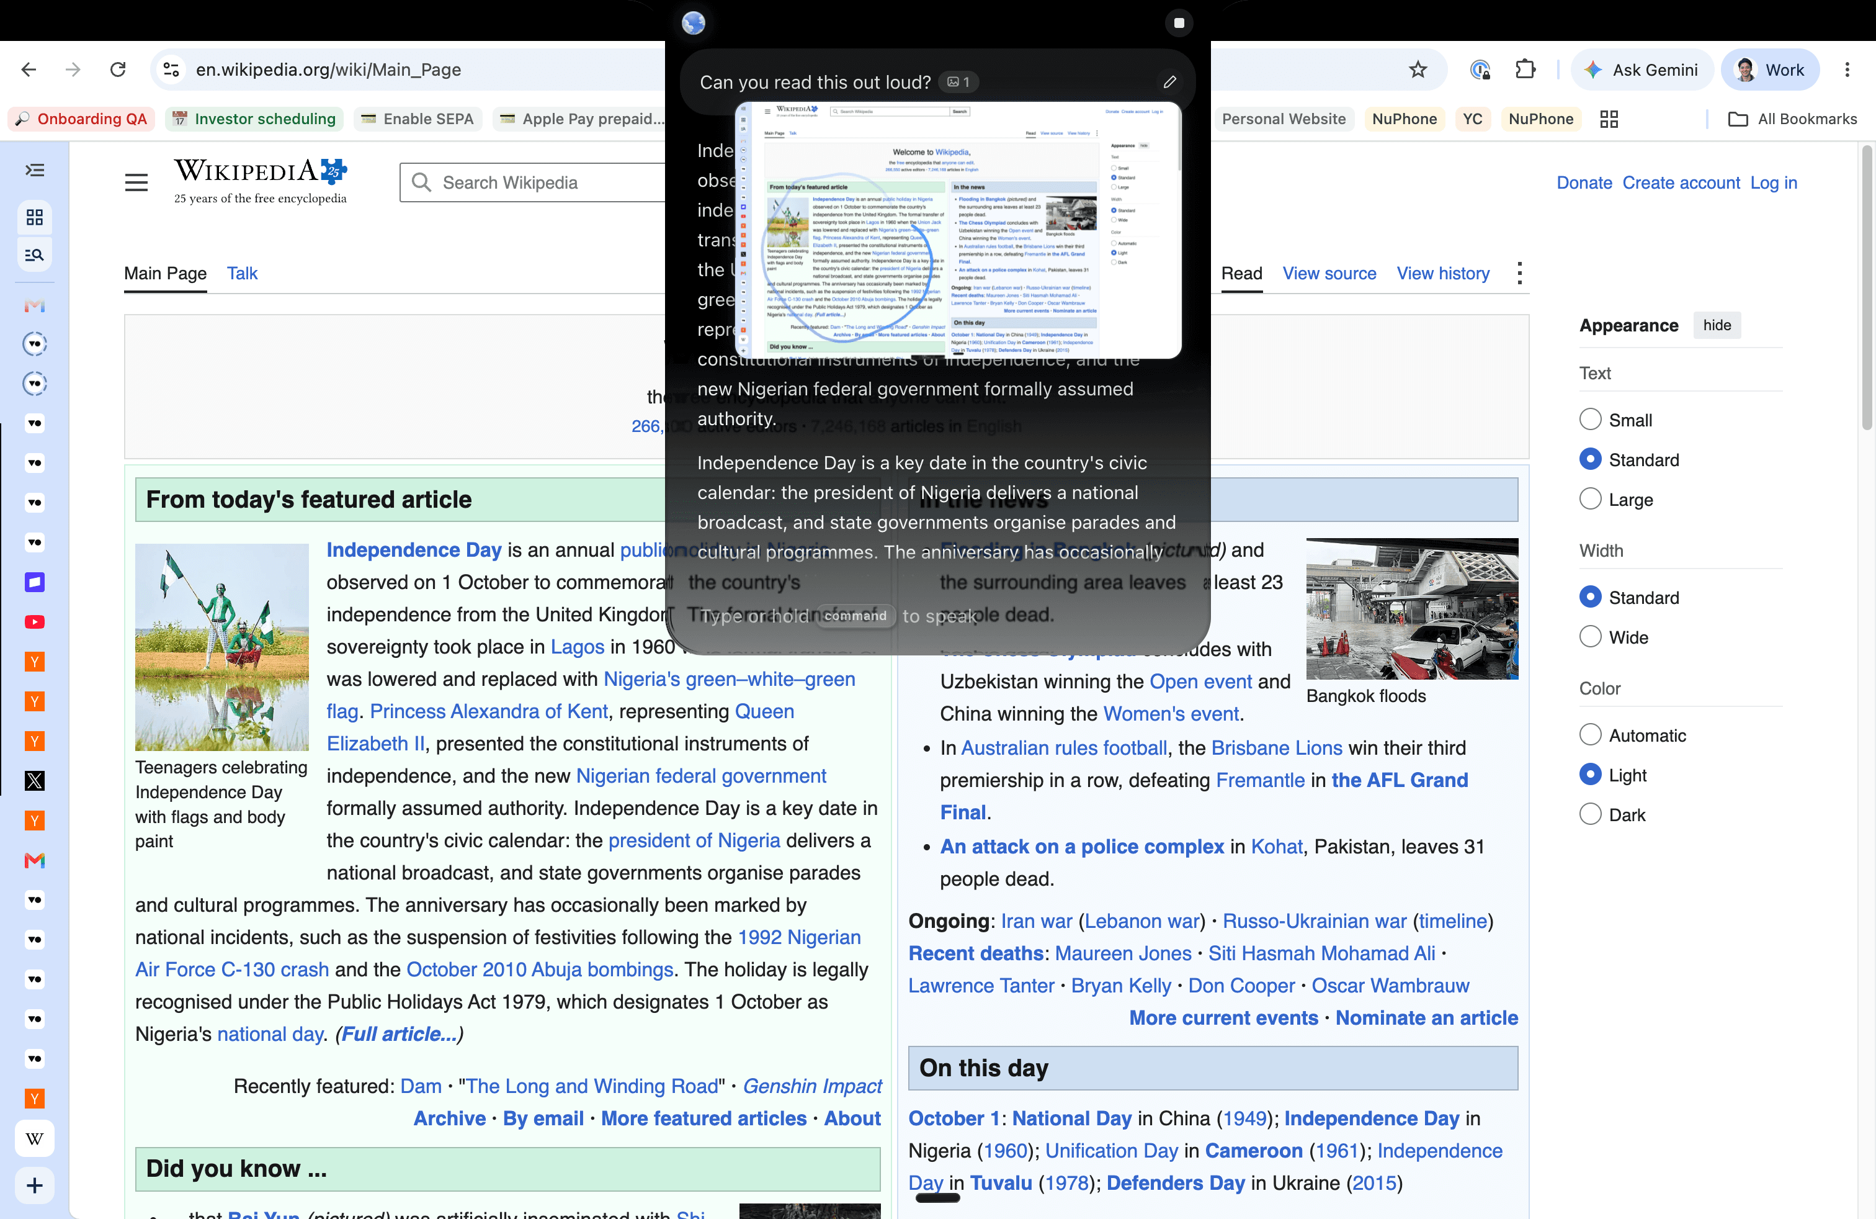Click the browser back arrow
Viewport: 1876px width, 1219px height.
pyautogui.click(x=29, y=70)
